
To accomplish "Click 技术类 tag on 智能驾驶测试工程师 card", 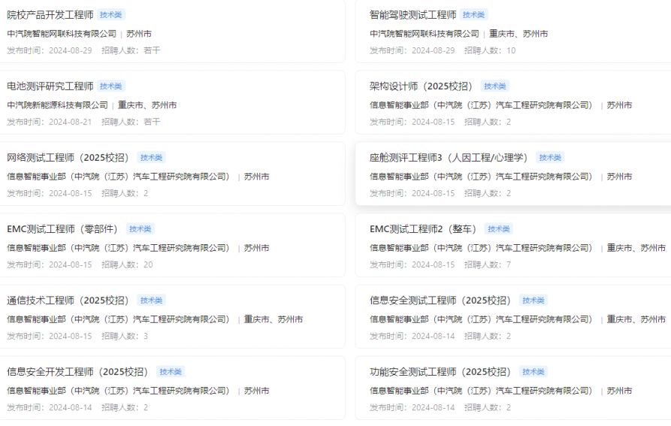I will point(473,15).
